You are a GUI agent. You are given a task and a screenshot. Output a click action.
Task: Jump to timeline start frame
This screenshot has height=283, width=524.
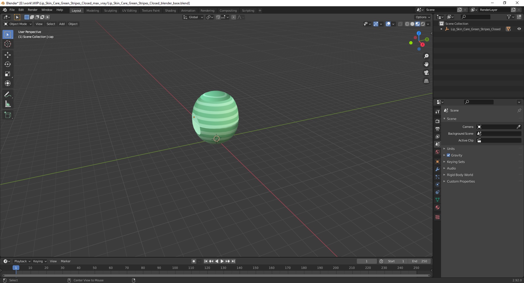pyautogui.click(x=206, y=261)
